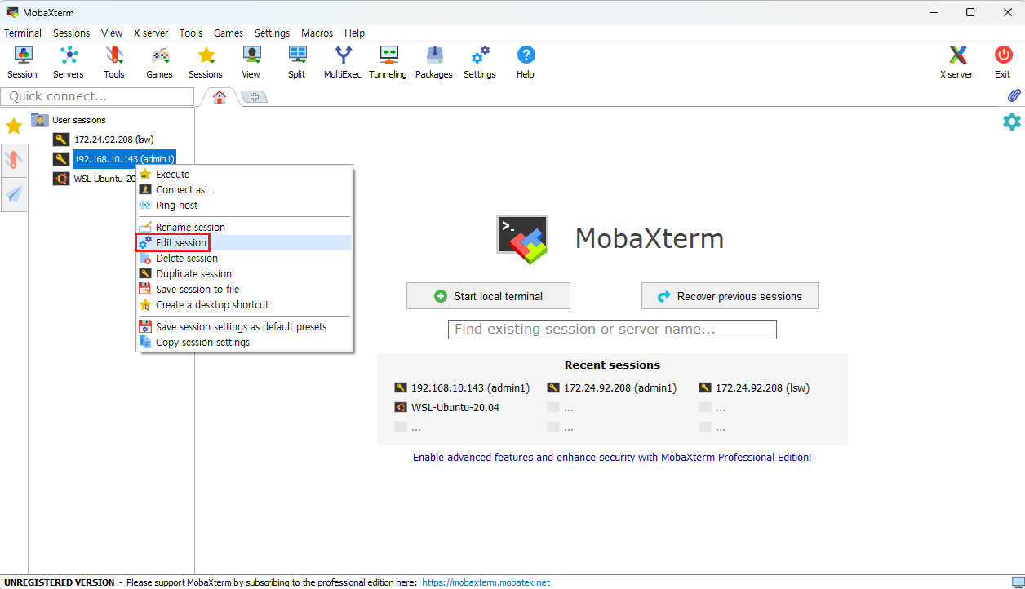Open recent session 172.24.92.208 (lsw)
This screenshot has height=589, width=1025.
(755, 388)
